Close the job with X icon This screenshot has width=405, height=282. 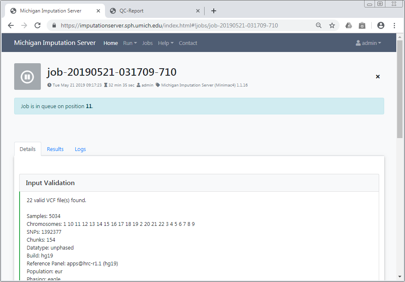pyautogui.click(x=377, y=77)
